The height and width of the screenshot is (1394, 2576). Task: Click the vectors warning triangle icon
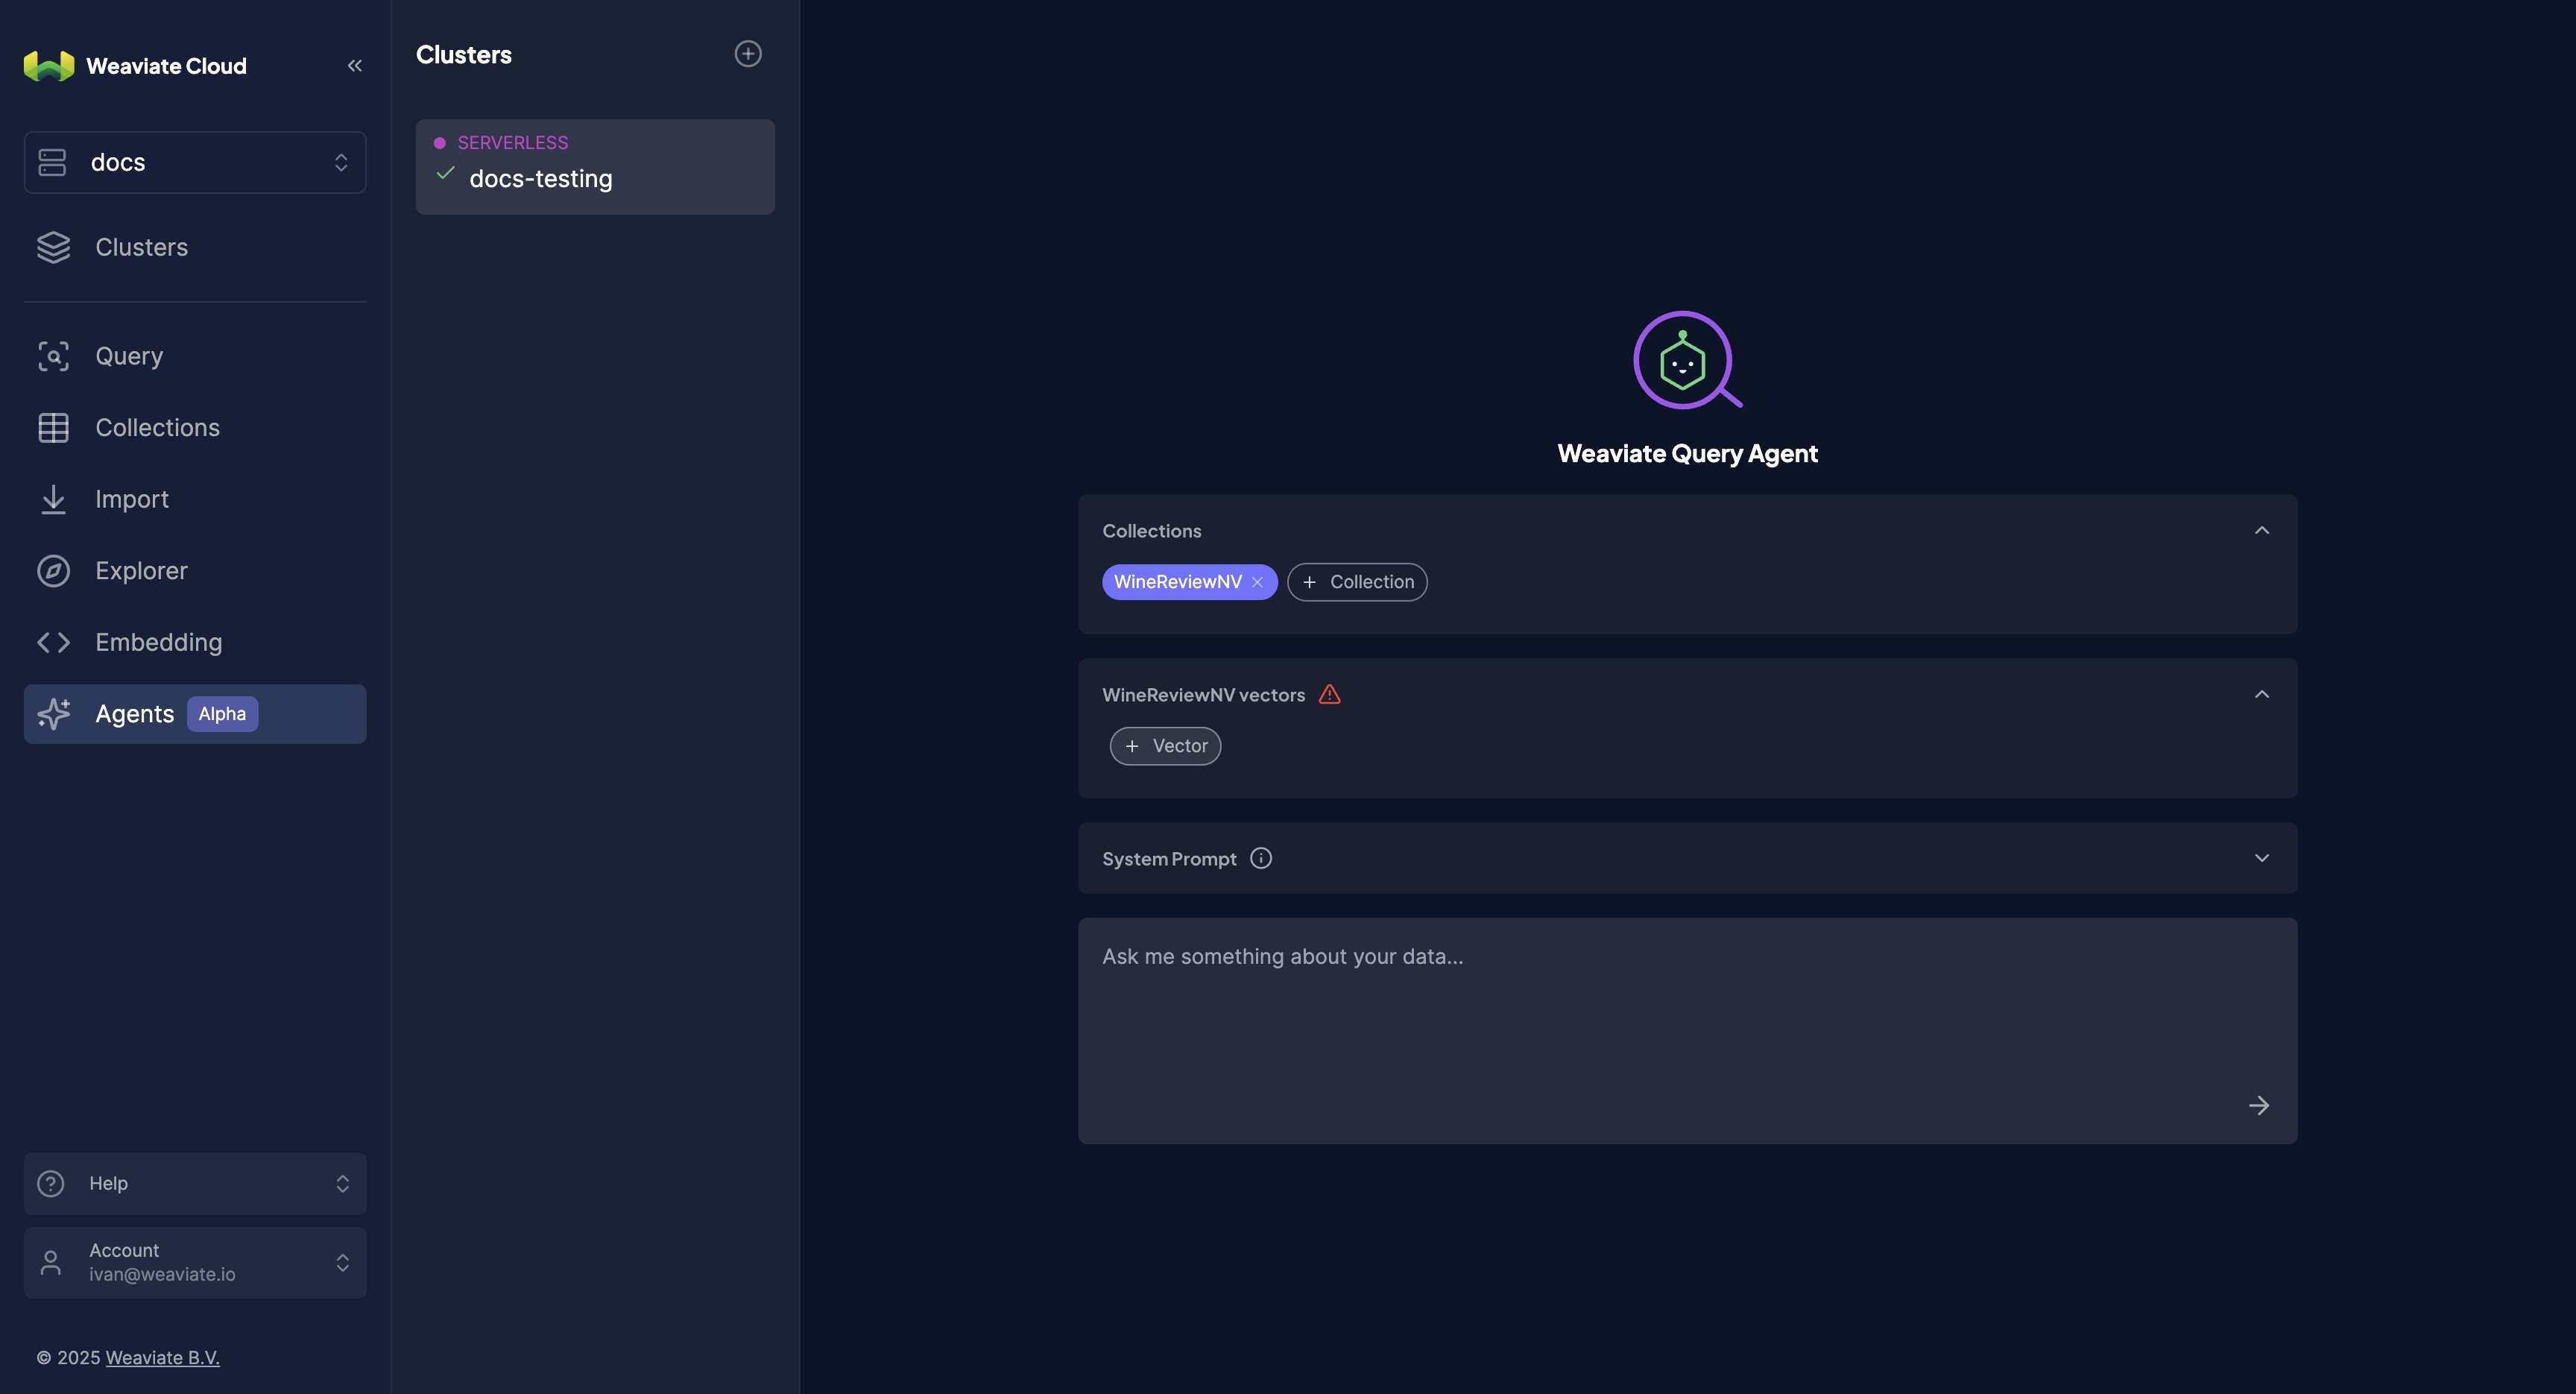1329,694
